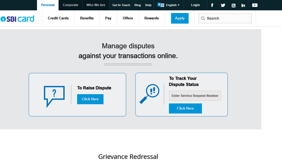Click the SBI Card logo
Viewport: 282px width, 161px height.
click(17, 19)
